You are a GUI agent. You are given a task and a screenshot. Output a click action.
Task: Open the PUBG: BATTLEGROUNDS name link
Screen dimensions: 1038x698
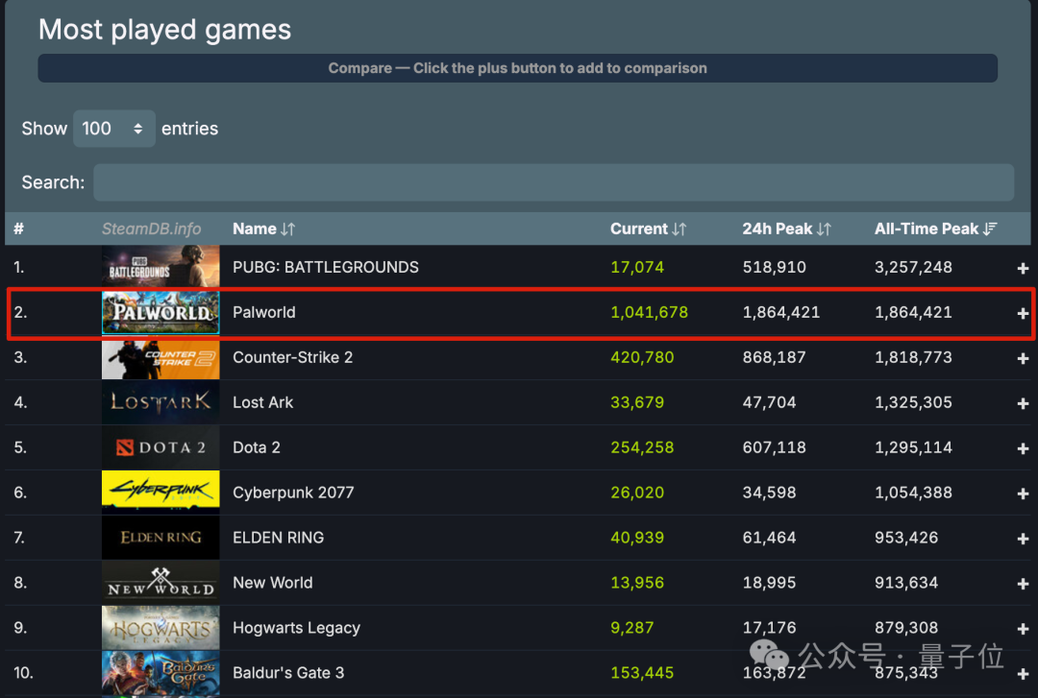pos(326,267)
